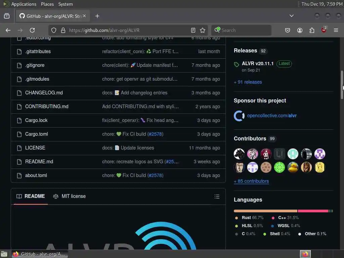Open the tracking protection shield icon
Image resolution: width=344 pixels, height=258 pixels.
[x=54, y=30]
